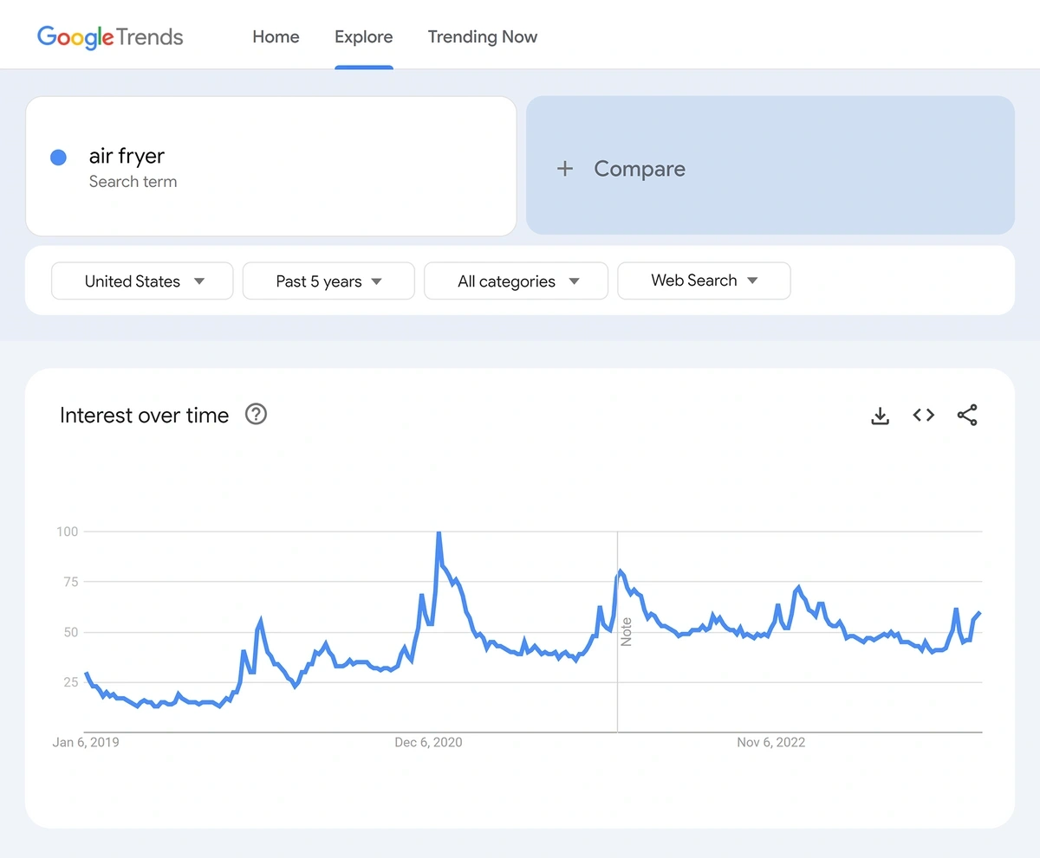Screen dimensions: 1040x858
Task: Click the 50 value on the y-axis
Action: (69, 632)
